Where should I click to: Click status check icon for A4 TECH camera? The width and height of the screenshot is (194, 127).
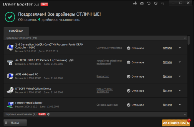(129, 62)
